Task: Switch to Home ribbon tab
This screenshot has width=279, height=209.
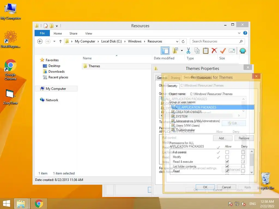Action: [x=58, y=33]
